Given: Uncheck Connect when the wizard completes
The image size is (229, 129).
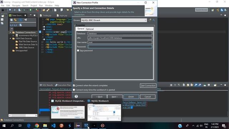Looking at the screenshot, I should (x=74, y=85).
